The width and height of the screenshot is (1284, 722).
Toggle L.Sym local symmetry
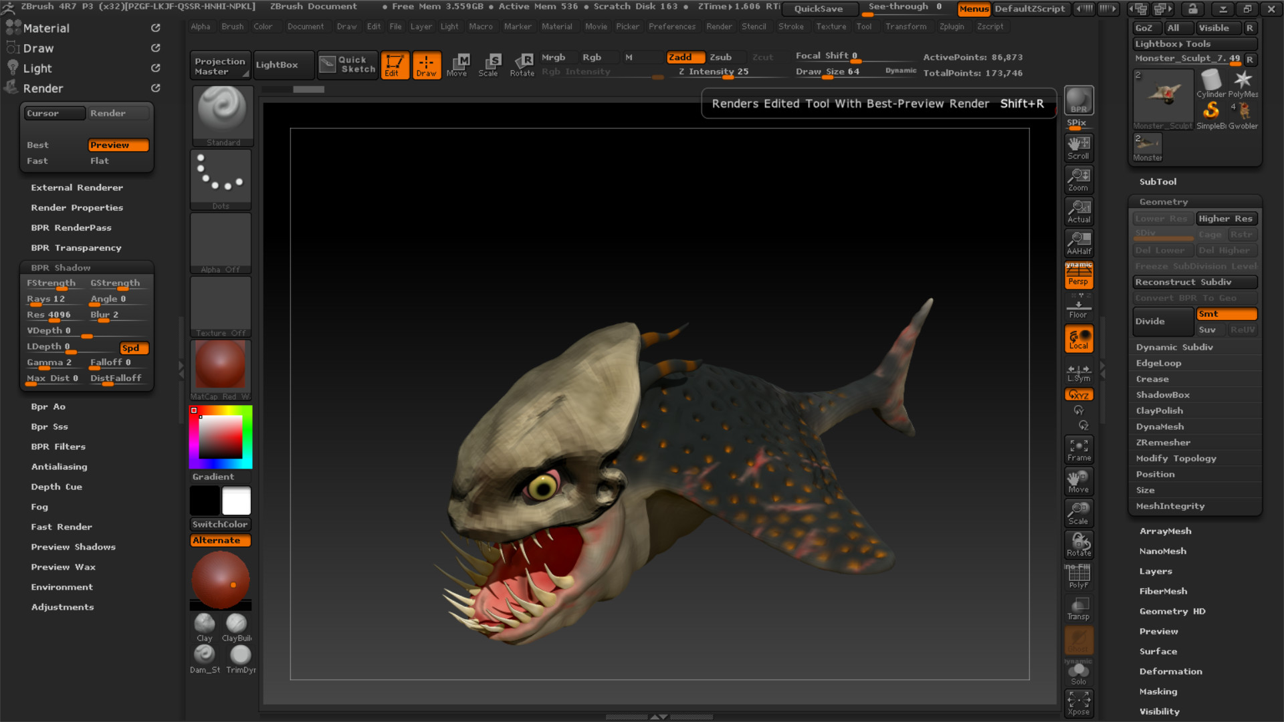(x=1079, y=373)
